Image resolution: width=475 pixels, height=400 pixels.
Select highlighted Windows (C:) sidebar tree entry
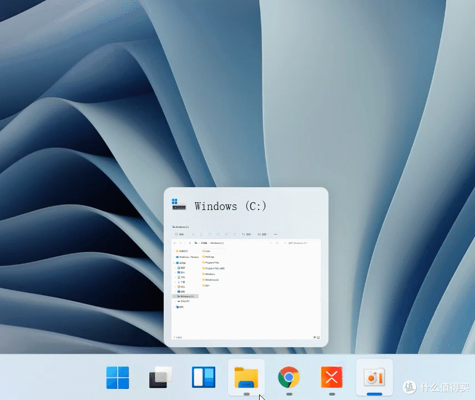click(x=185, y=296)
